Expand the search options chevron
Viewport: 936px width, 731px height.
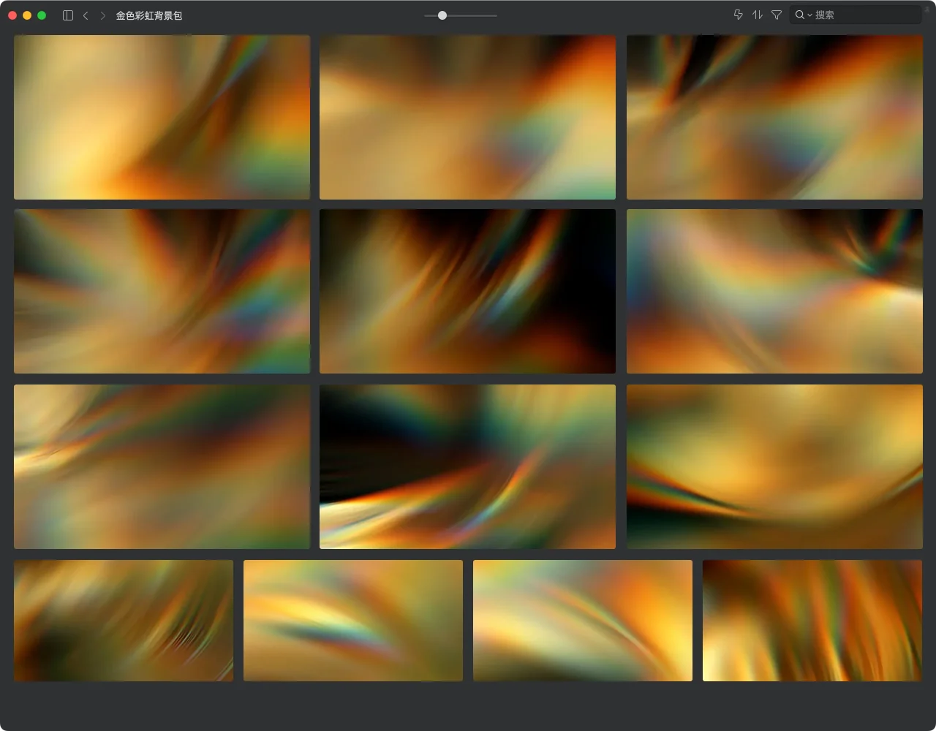809,15
